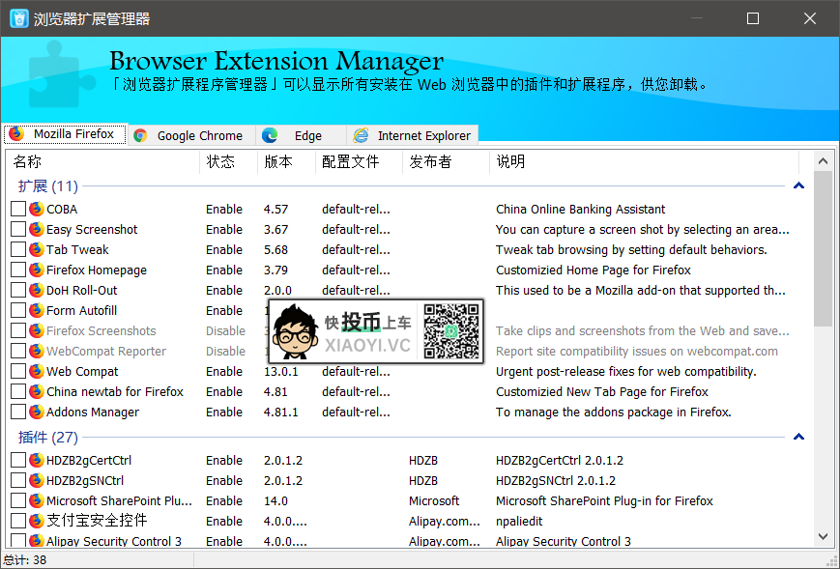Viewport: 840px width, 569px height.
Task: Click the Firefox icon beside Tab Tweak
Action: pos(37,249)
